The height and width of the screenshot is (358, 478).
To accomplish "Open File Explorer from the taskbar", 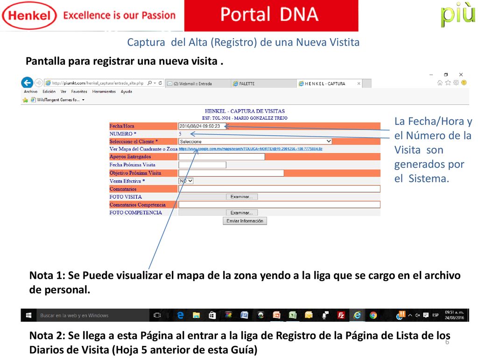I will pos(196,316).
